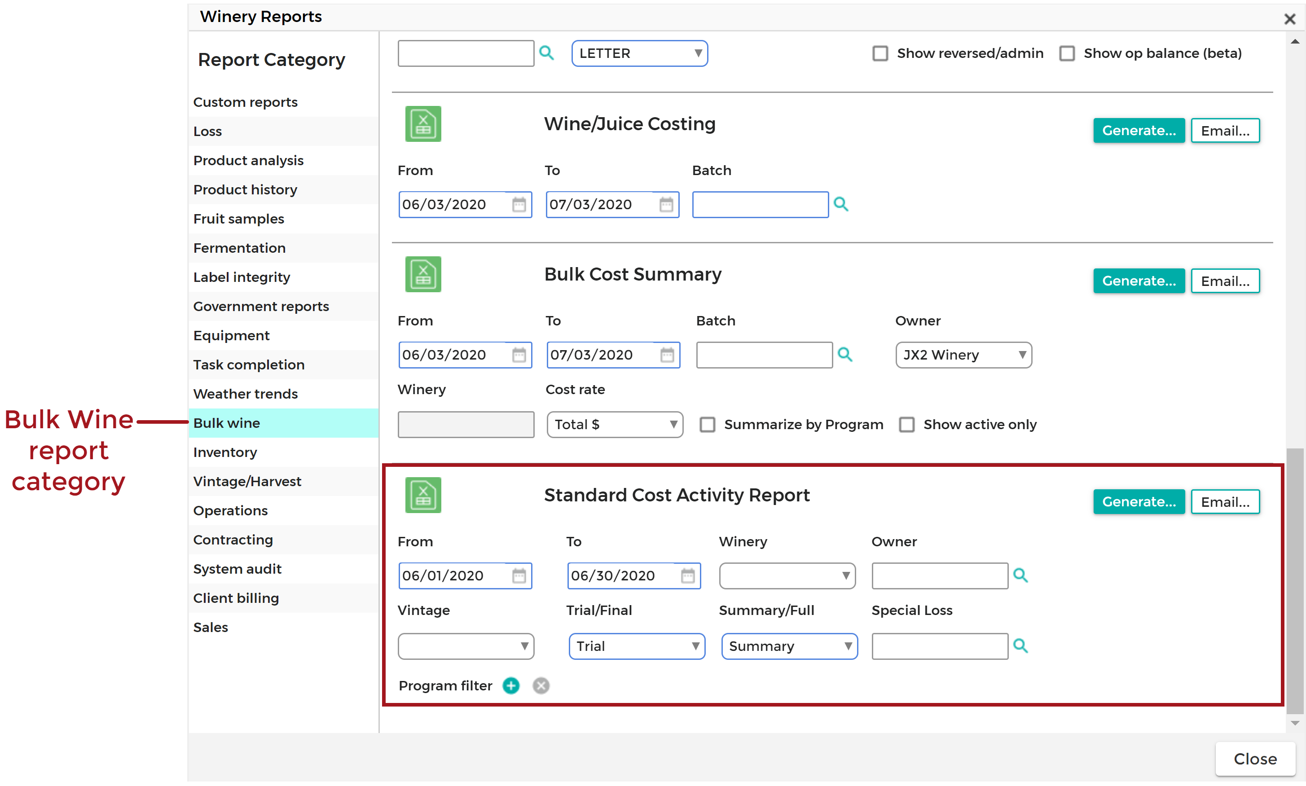This screenshot has height=786, width=1306.
Task: Click the Wine/Juice Costing Batch input field
Action: [761, 204]
